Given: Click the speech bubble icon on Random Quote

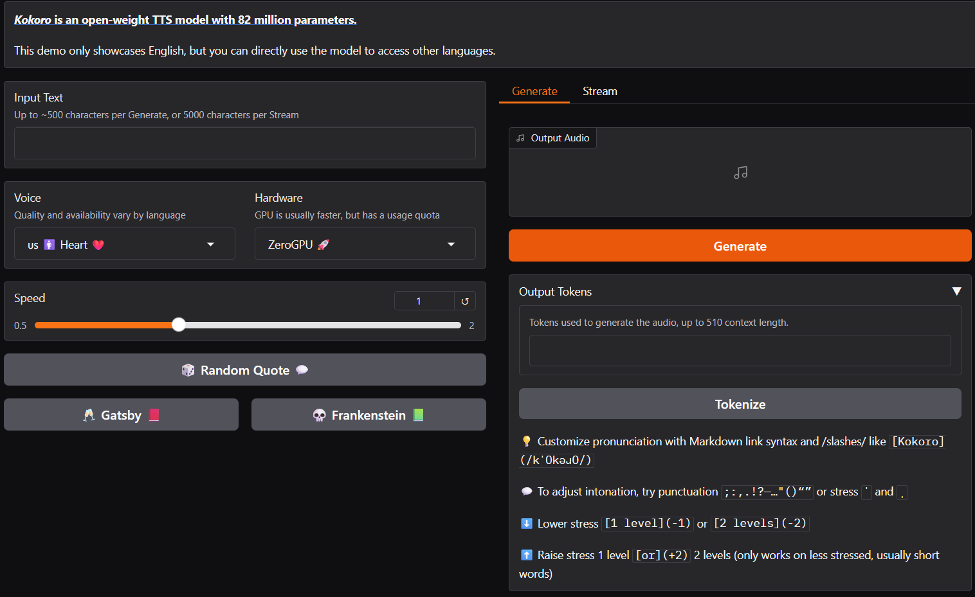Looking at the screenshot, I should coord(302,370).
